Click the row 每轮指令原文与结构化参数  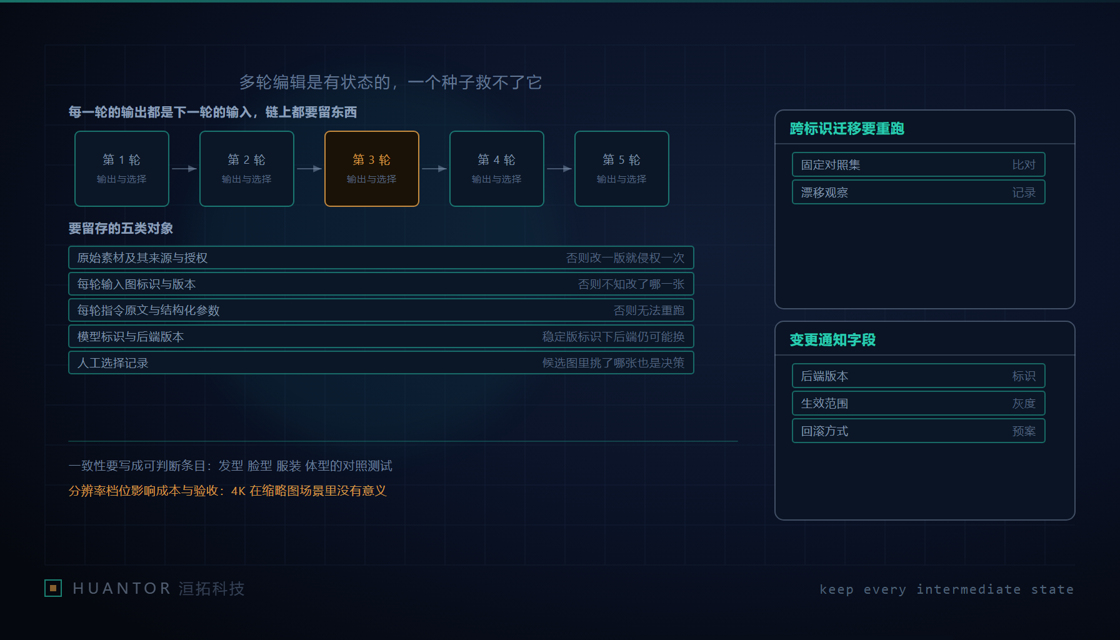381,310
